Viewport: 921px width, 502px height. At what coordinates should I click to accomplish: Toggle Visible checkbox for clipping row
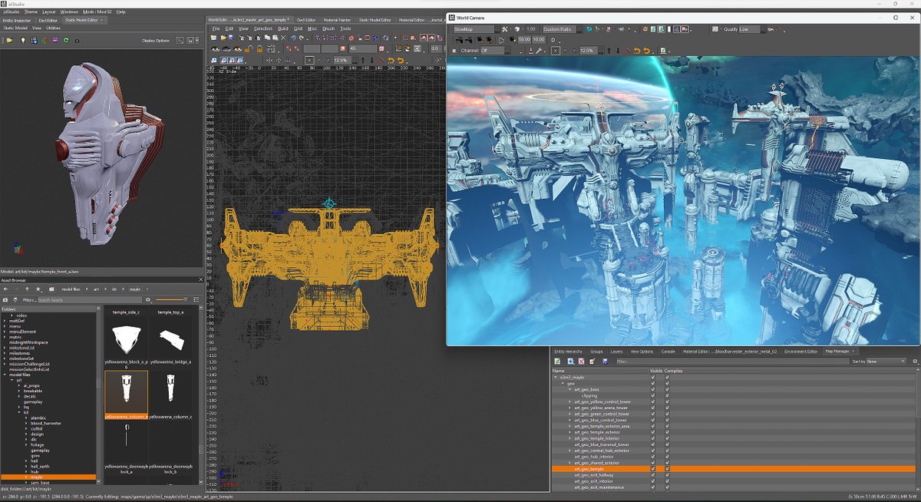pos(653,395)
